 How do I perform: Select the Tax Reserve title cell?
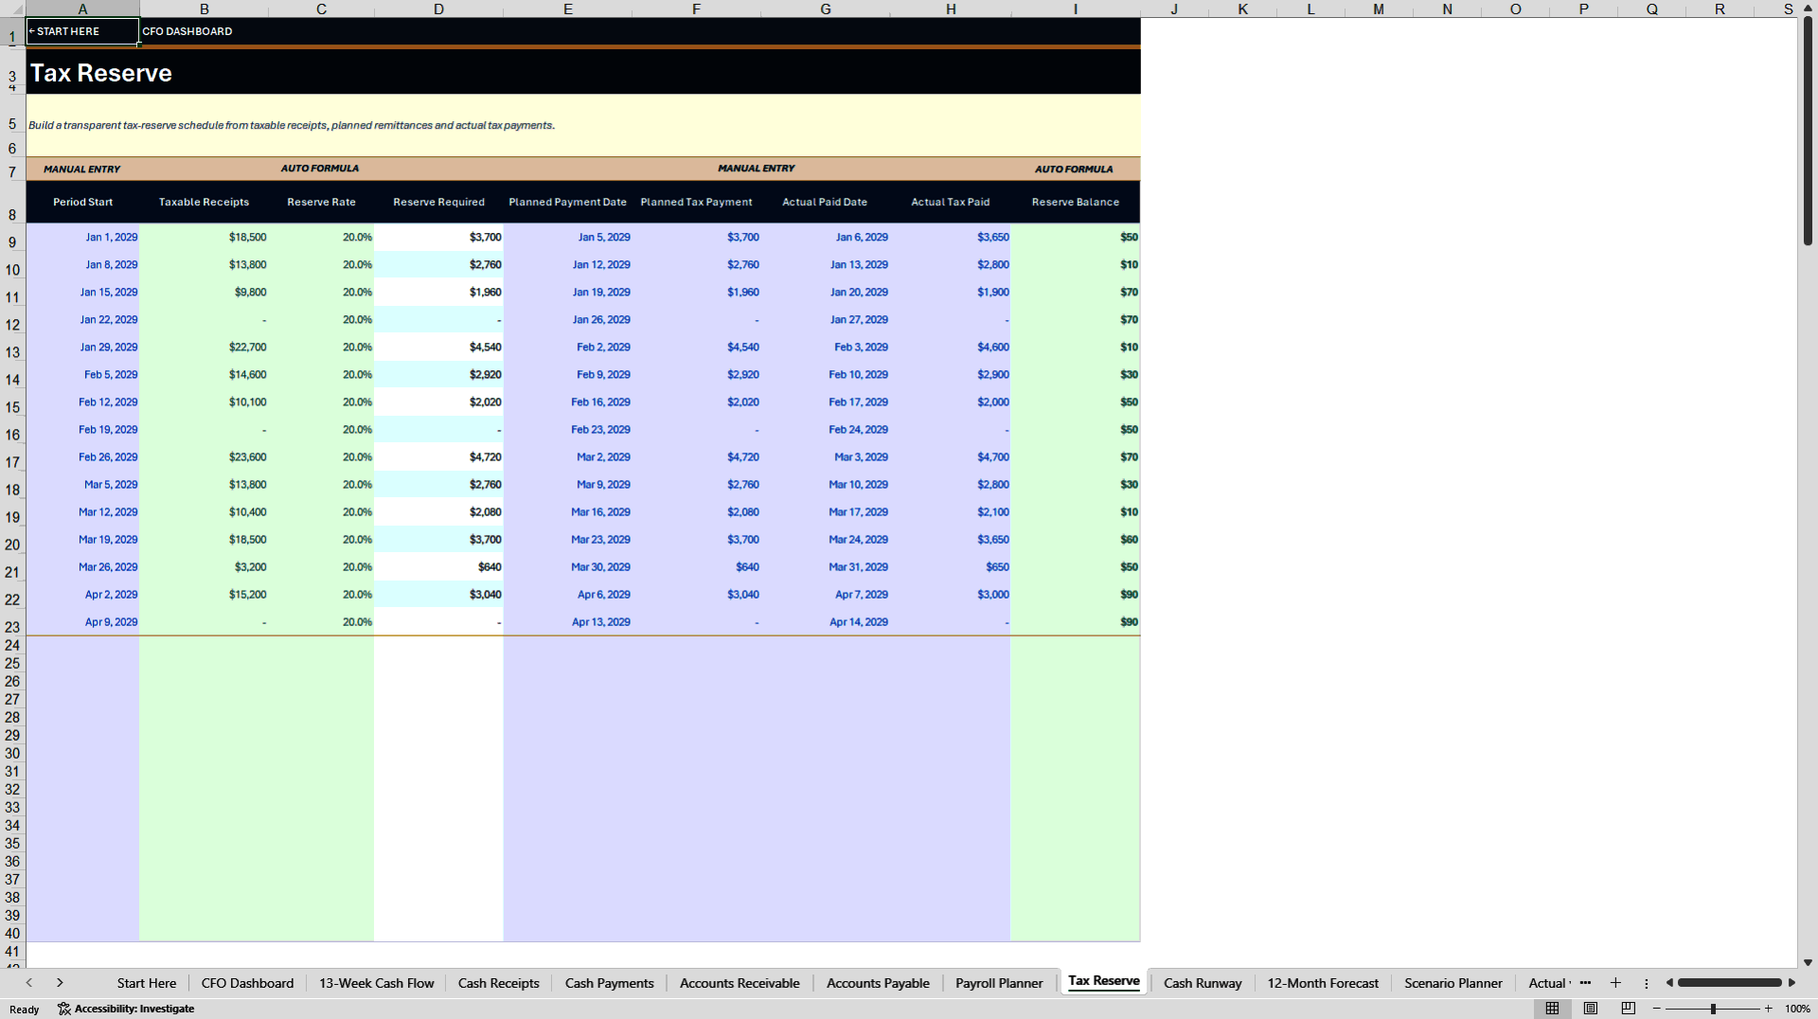[x=583, y=73]
